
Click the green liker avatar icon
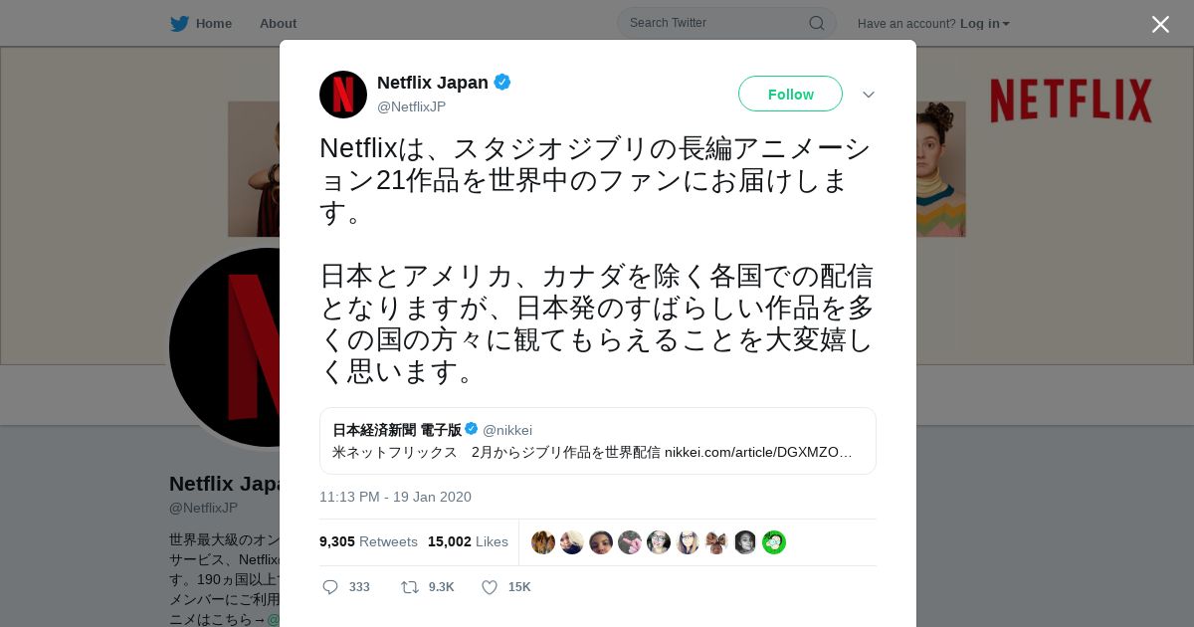point(774,542)
